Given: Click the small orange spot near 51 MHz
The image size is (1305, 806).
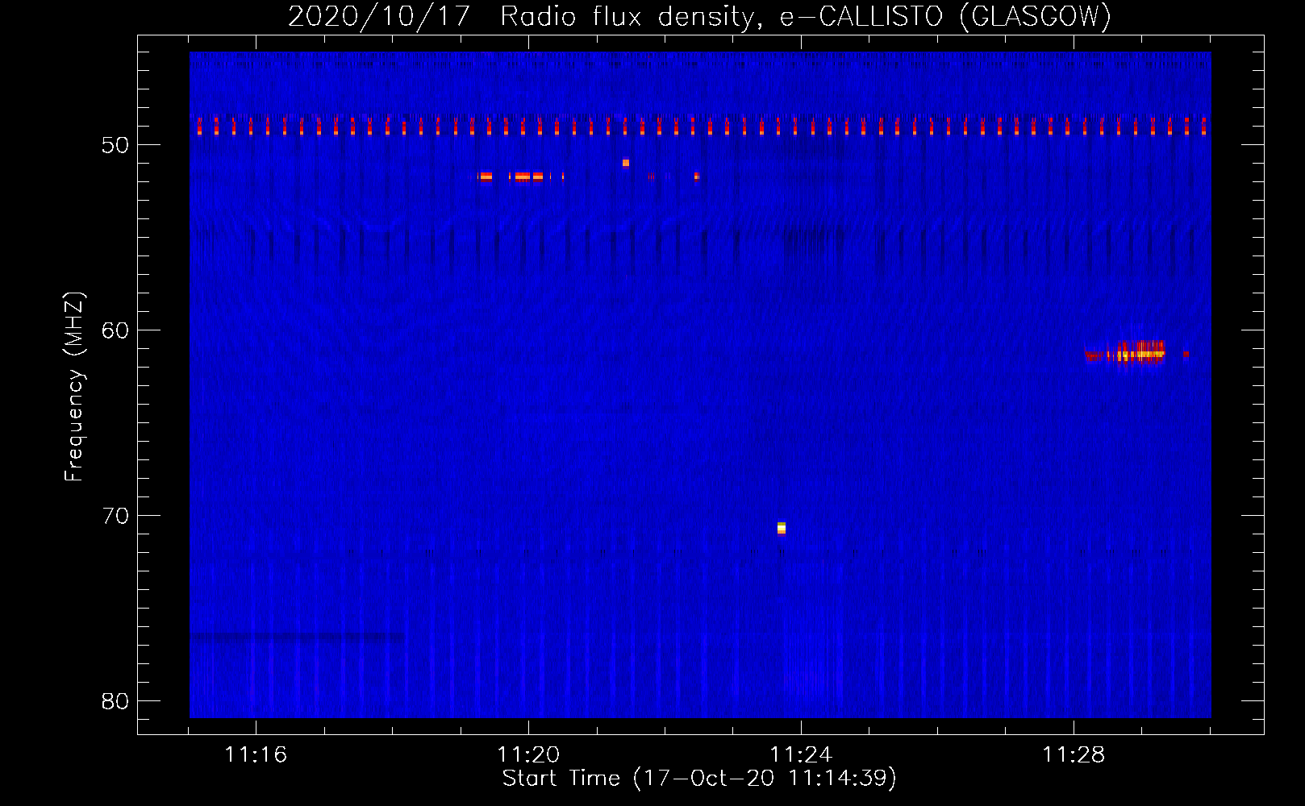Looking at the screenshot, I should coord(626,163).
